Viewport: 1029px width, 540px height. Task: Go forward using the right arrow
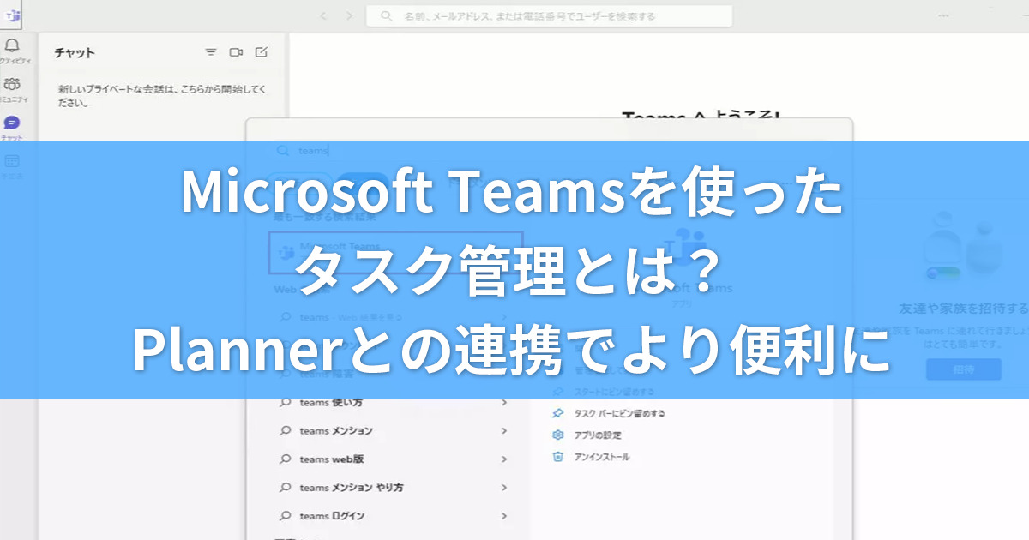coord(348,15)
